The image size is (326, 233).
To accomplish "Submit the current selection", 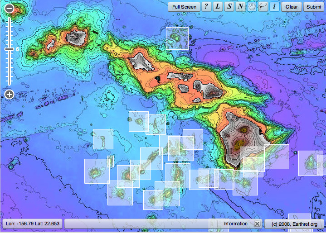I will 314,7.
